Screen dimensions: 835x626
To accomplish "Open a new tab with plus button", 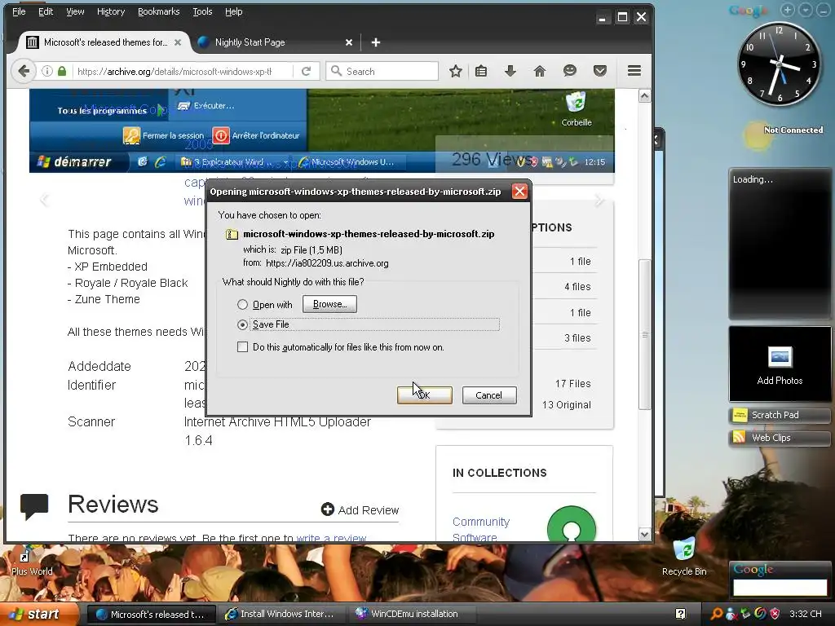I will click(375, 42).
